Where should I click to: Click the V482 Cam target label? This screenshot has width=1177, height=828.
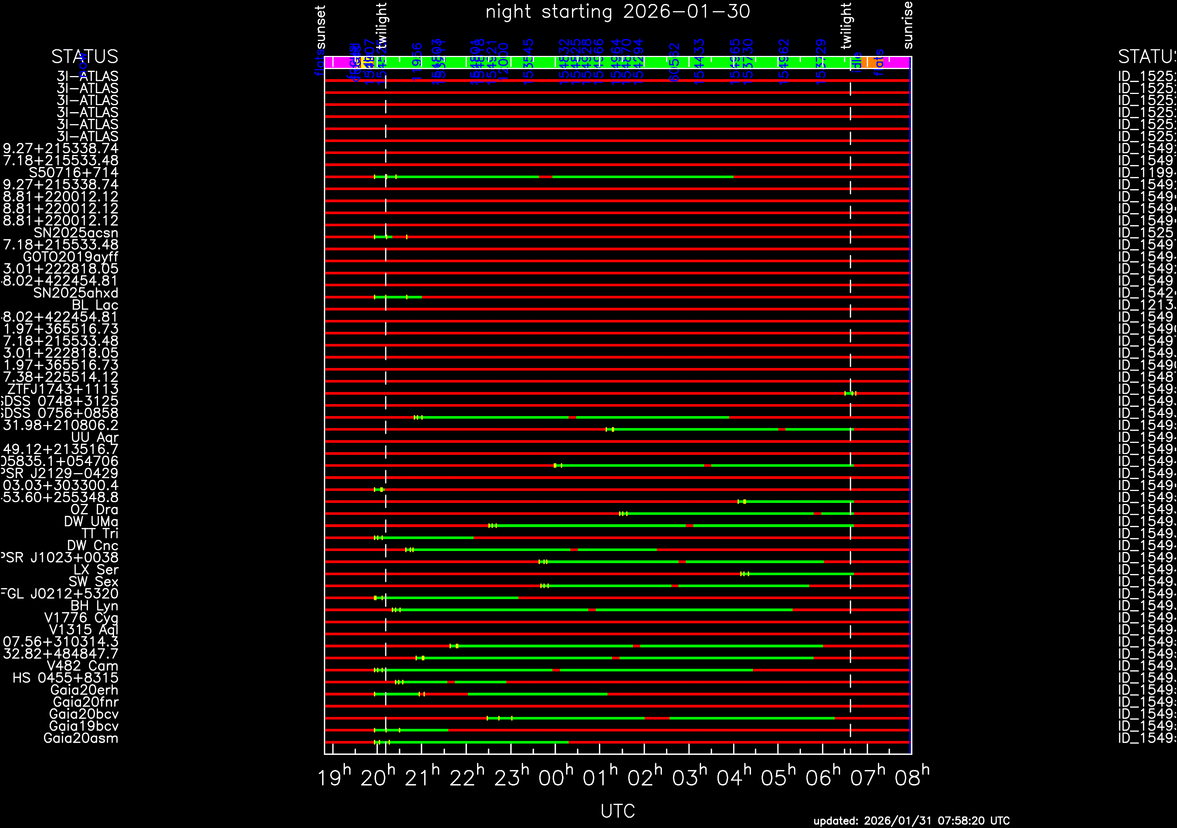[82, 666]
